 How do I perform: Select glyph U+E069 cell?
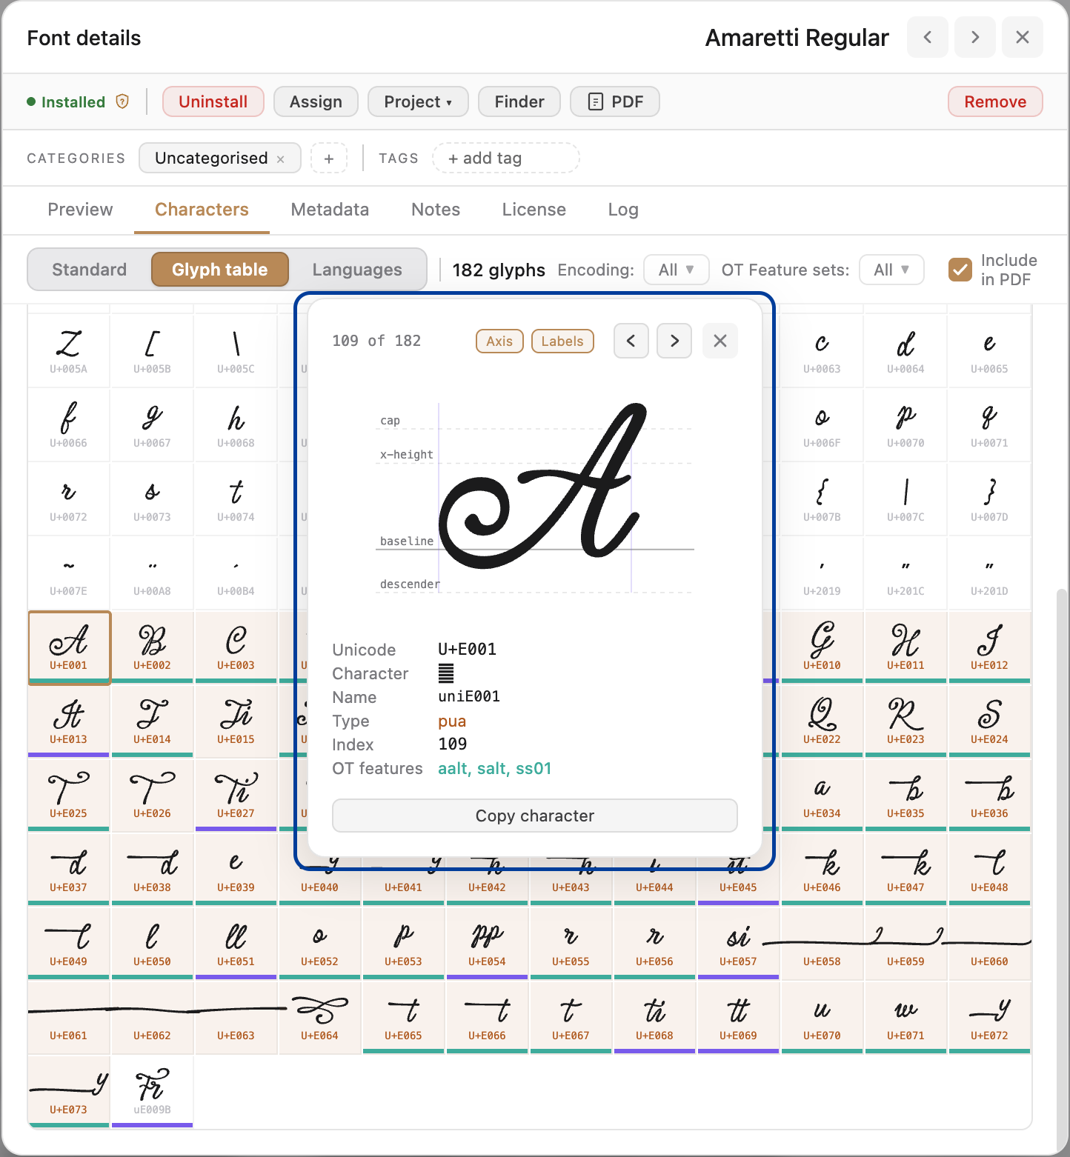click(738, 1018)
